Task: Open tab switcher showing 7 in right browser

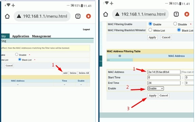Action: 176,14
